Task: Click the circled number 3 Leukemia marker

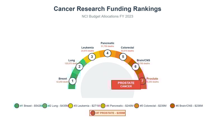Action: coord(92,57)
